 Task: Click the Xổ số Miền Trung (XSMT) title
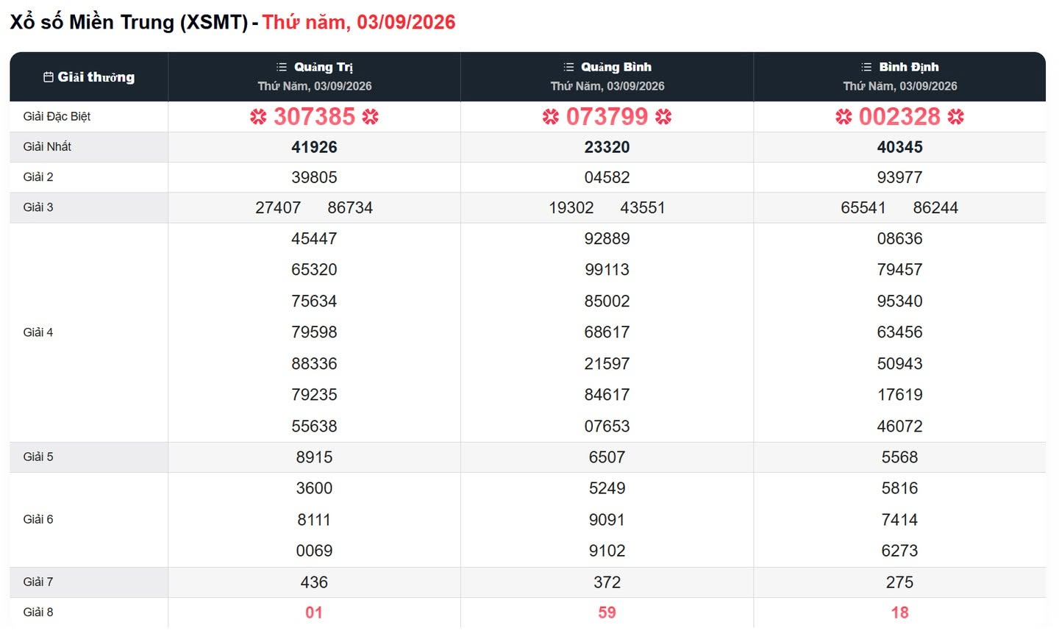[x=129, y=22]
